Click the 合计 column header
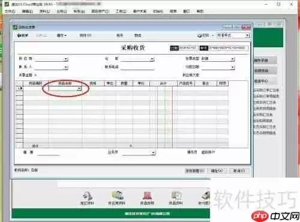Screen dimensions: 300x222 (163, 83)
